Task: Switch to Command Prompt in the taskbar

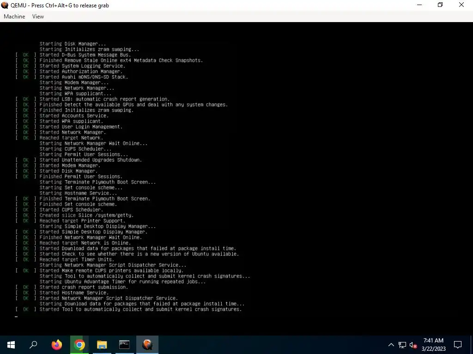Action: click(125, 345)
